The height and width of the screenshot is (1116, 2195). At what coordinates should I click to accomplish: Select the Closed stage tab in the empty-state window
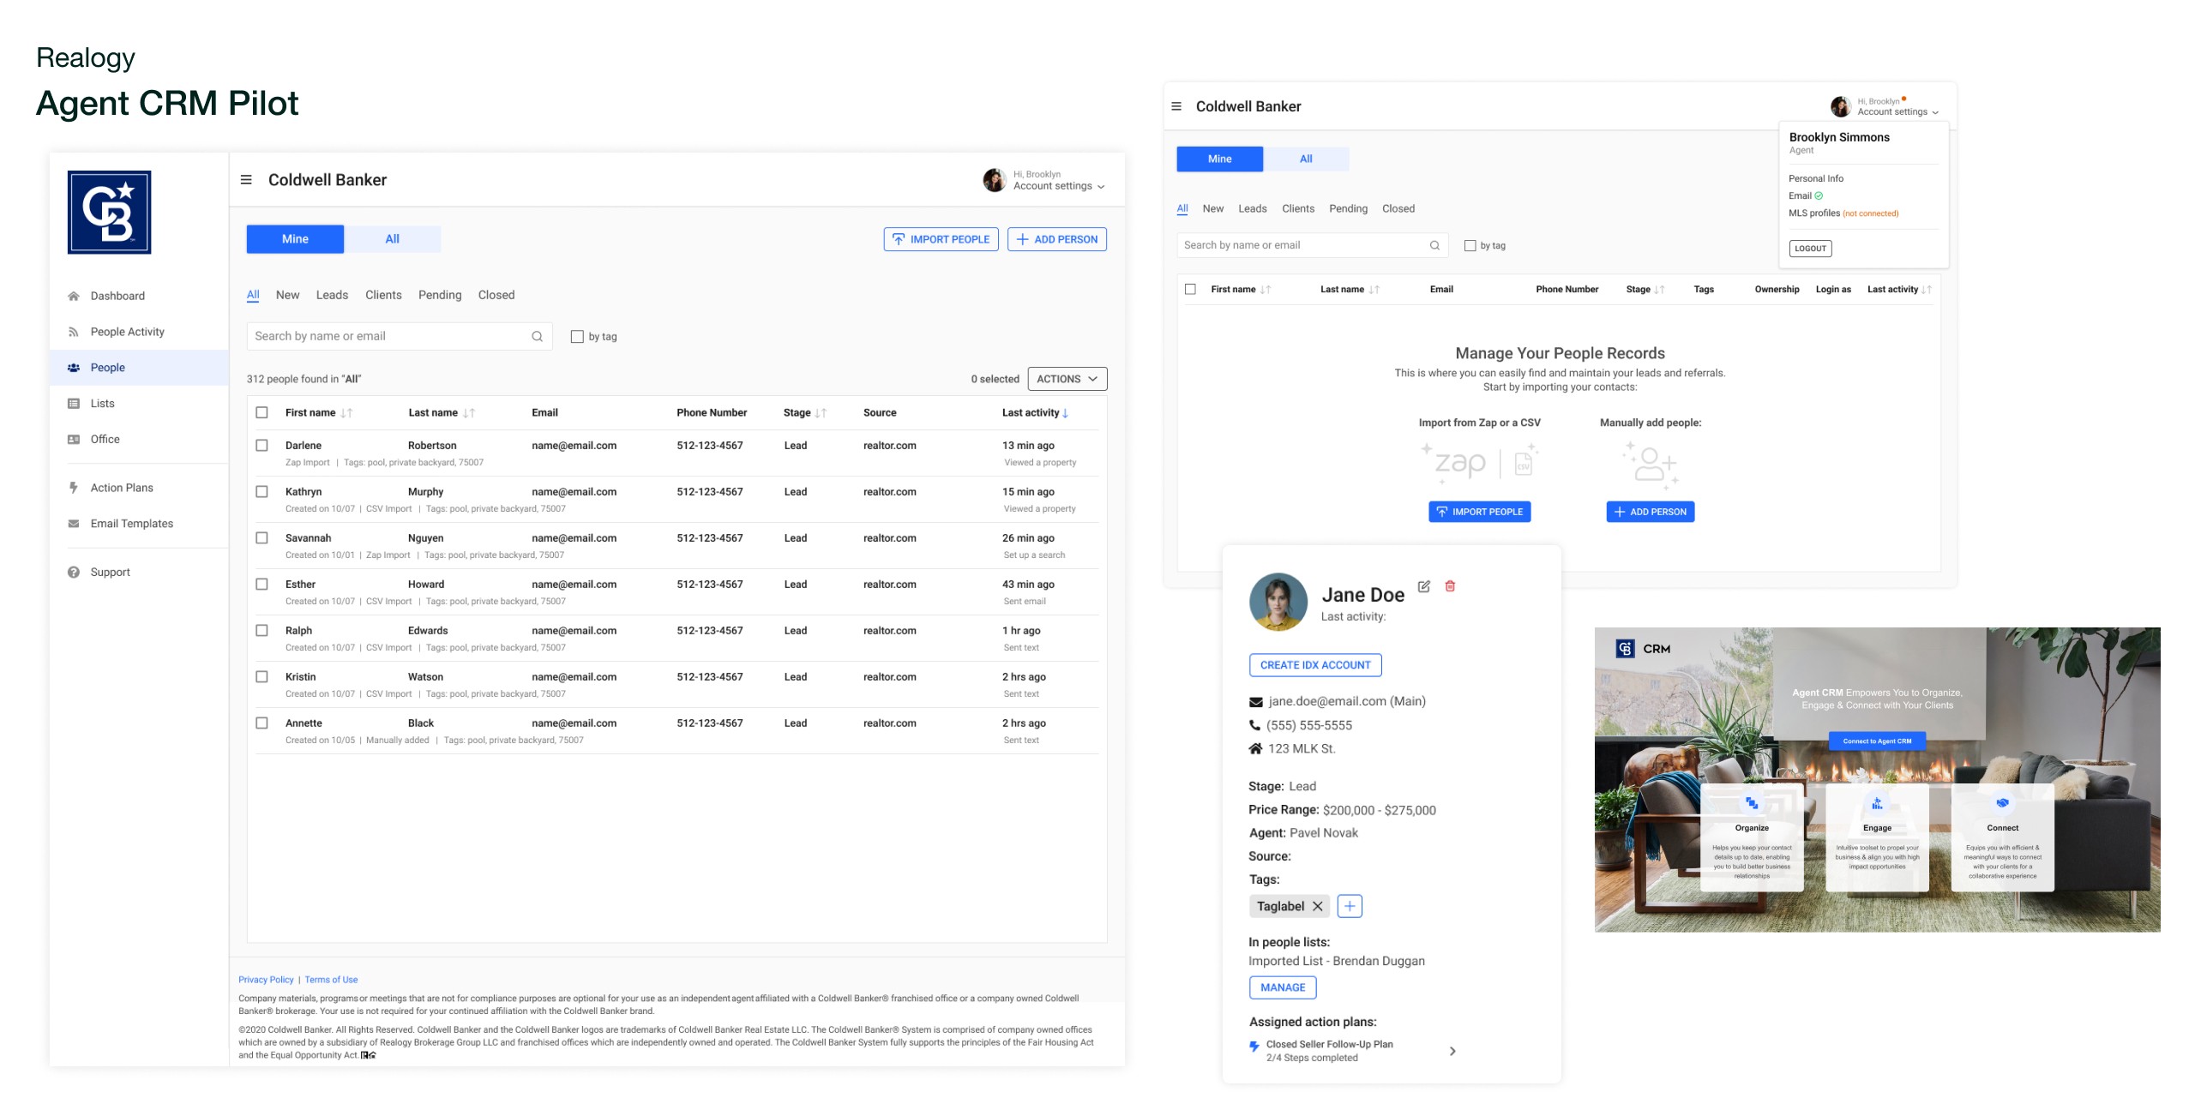point(1398,208)
